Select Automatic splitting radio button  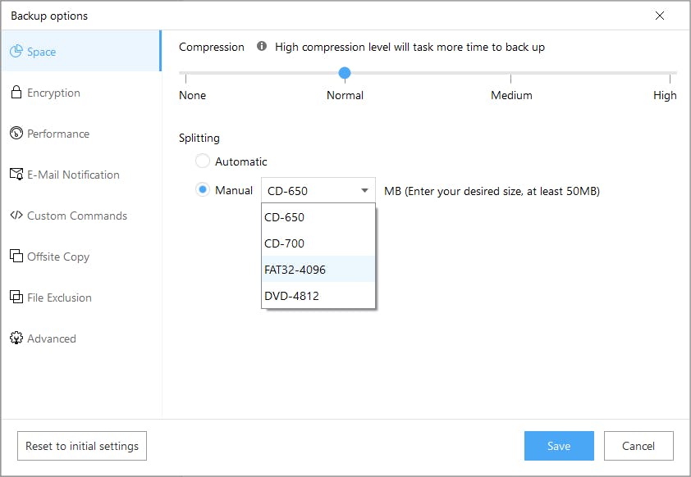tap(203, 161)
